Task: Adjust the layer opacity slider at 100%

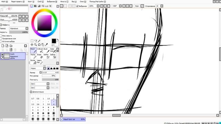Action: (x=19, y=32)
